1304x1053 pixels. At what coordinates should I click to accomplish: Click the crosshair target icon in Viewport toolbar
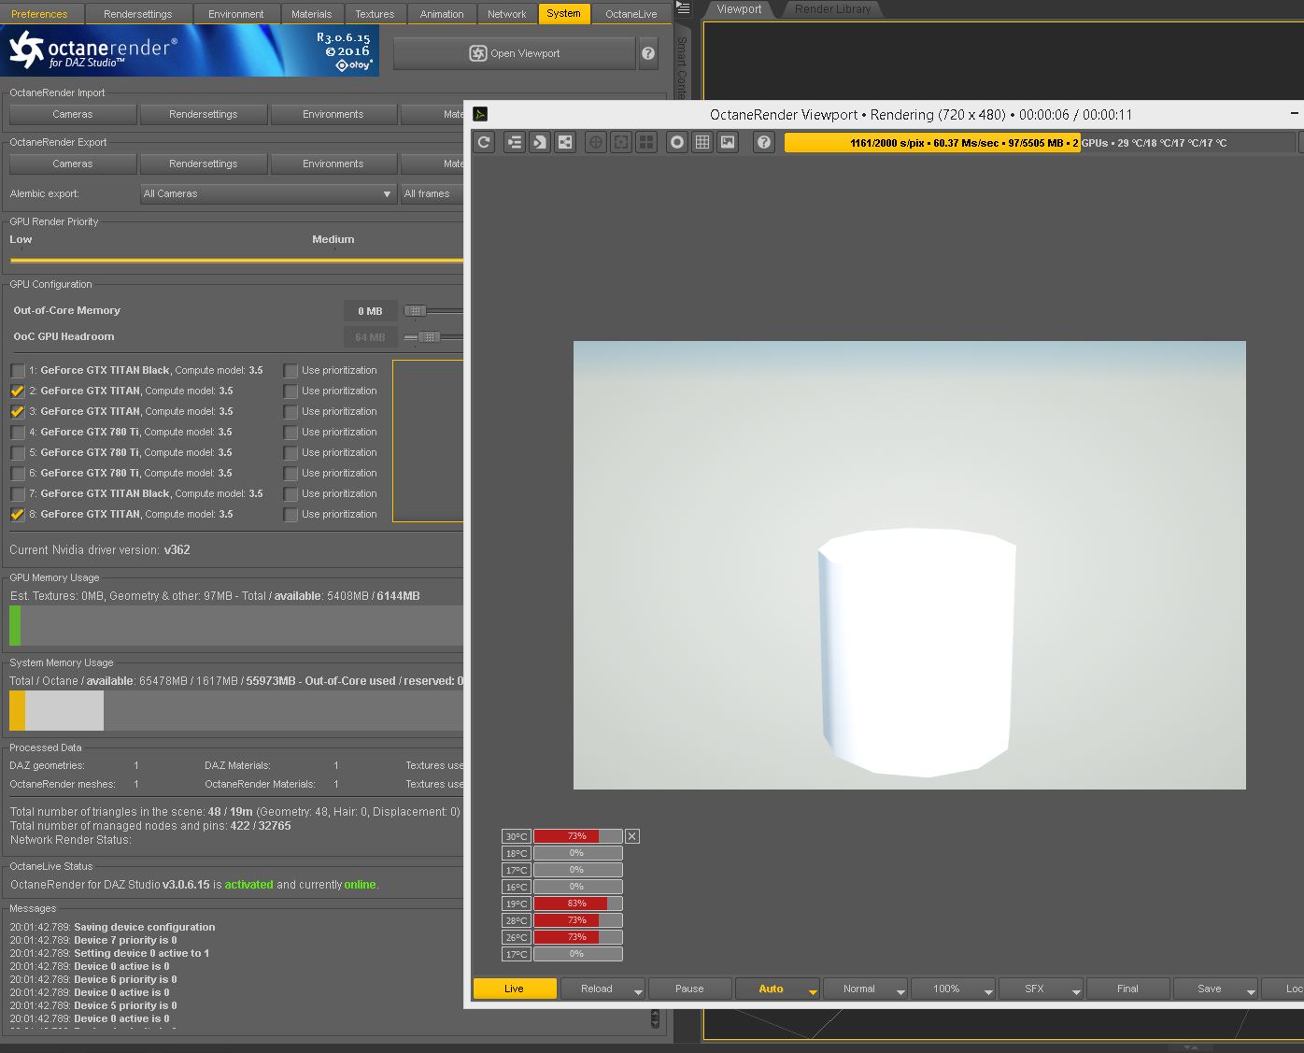point(595,142)
